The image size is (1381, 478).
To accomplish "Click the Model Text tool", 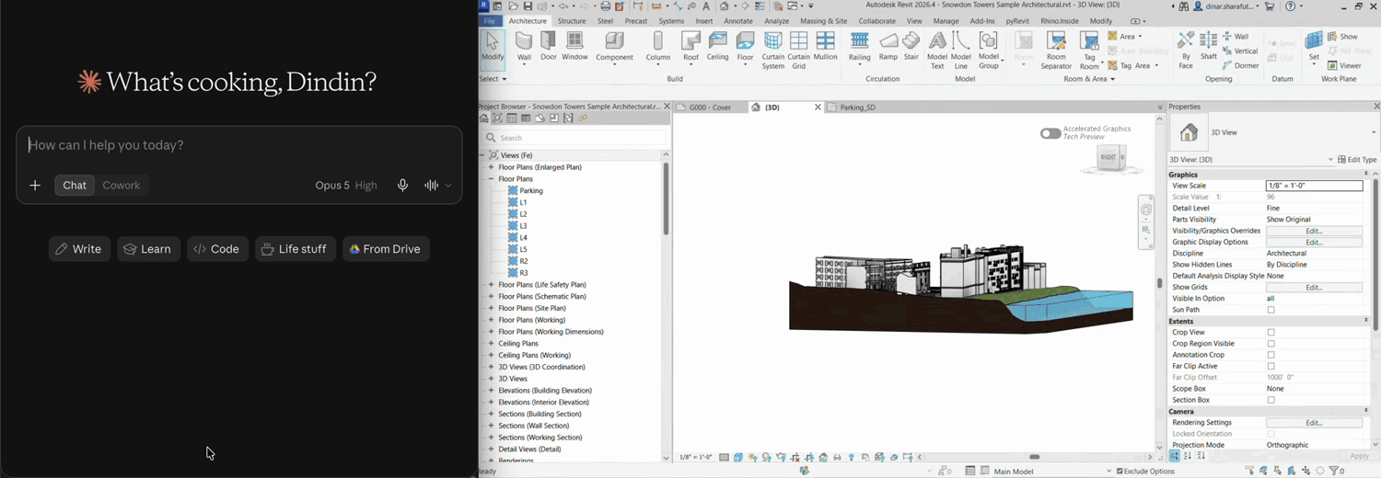I will coord(937,50).
